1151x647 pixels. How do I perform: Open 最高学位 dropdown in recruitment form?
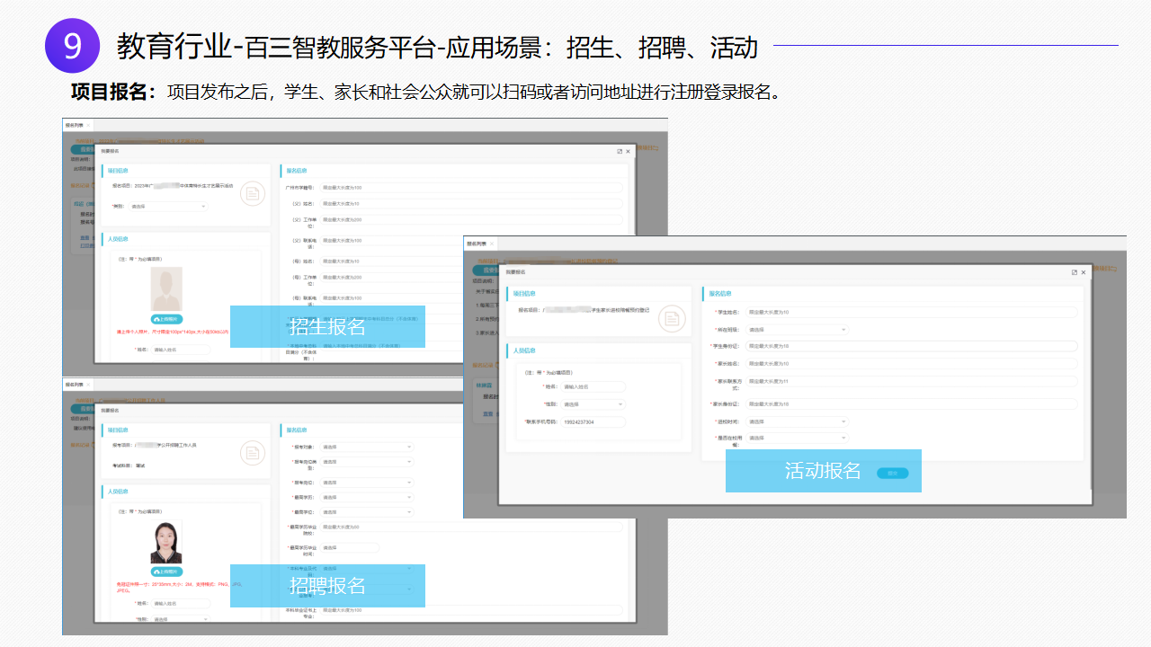click(367, 512)
